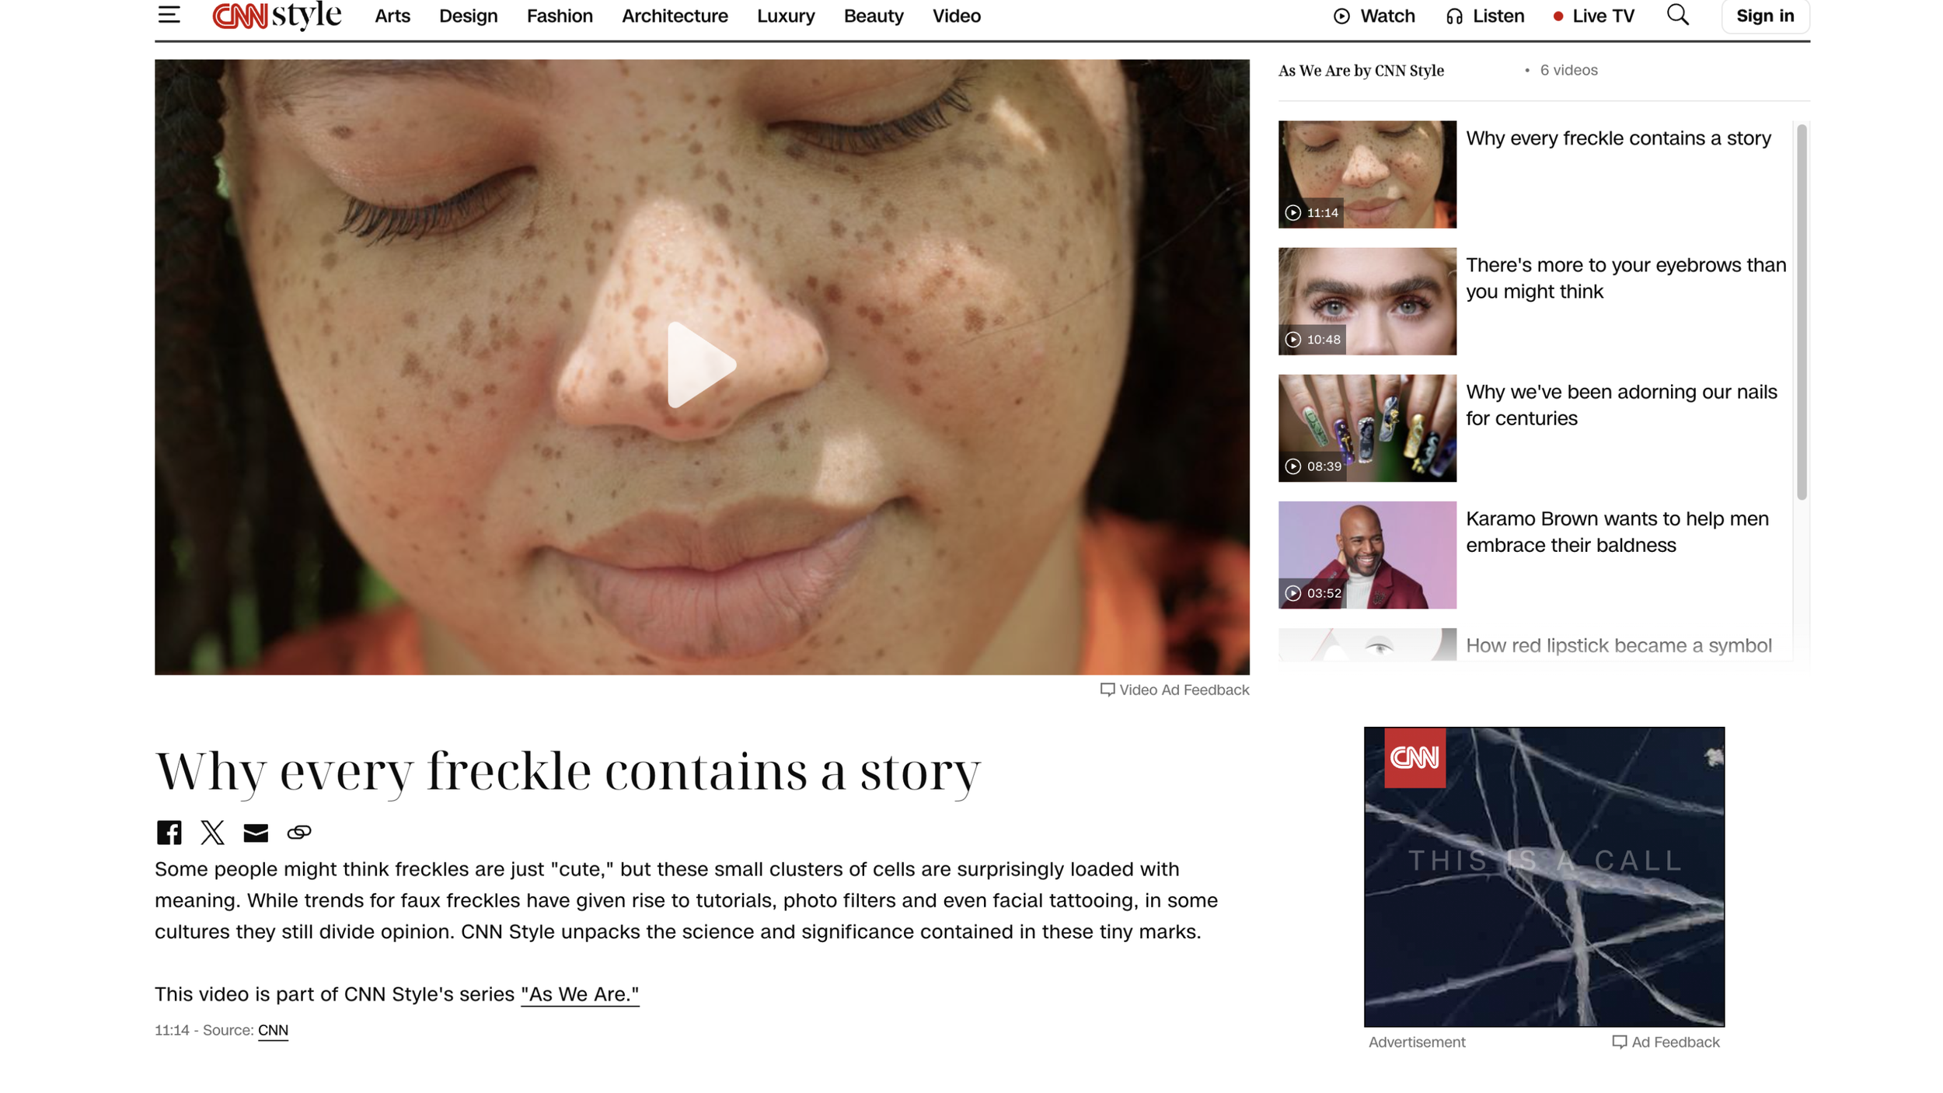Share article on X icon
The height and width of the screenshot is (1093, 1943).
212,832
